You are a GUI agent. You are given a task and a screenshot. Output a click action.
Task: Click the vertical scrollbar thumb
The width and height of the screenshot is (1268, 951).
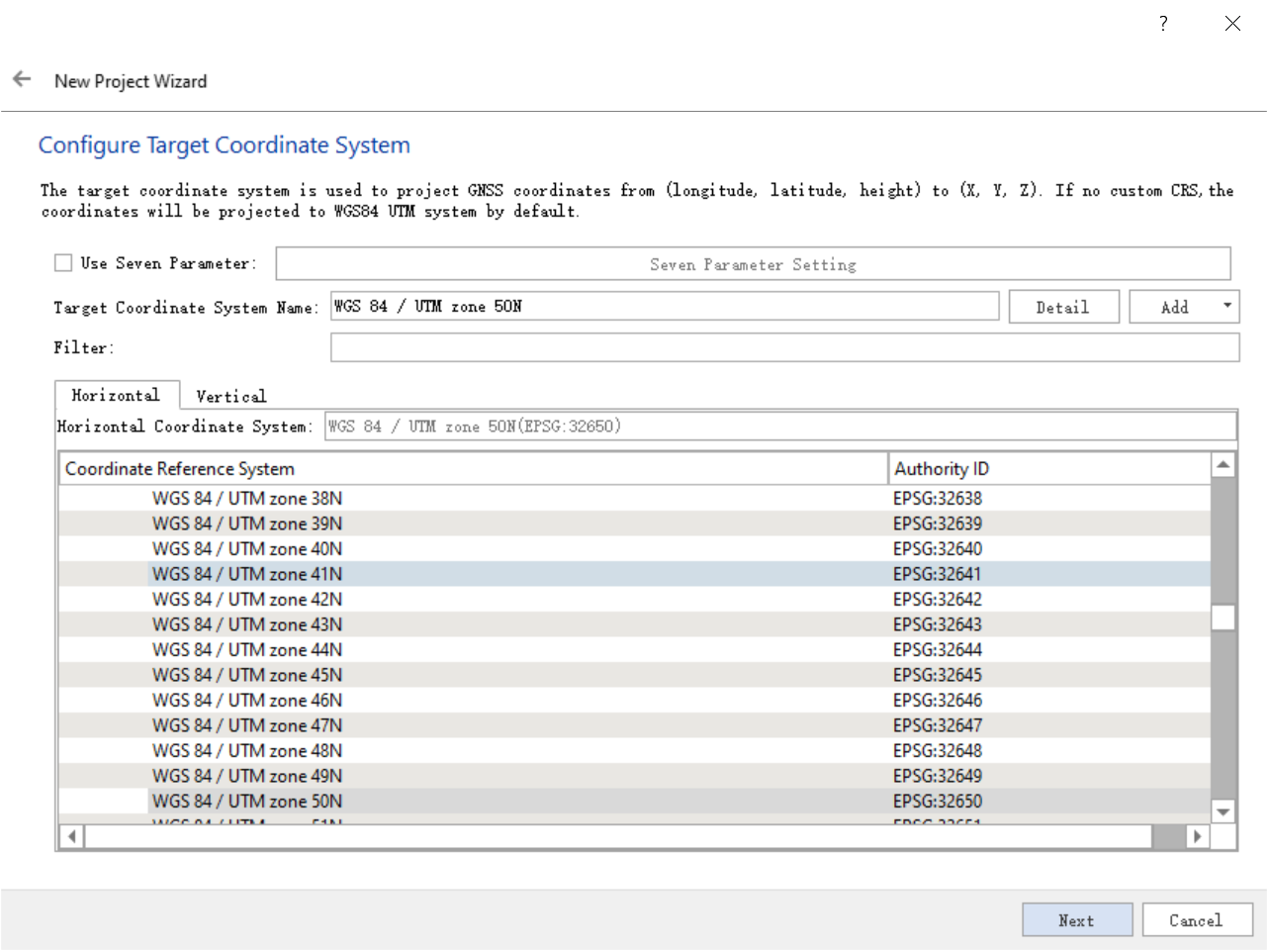(x=1223, y=618)
